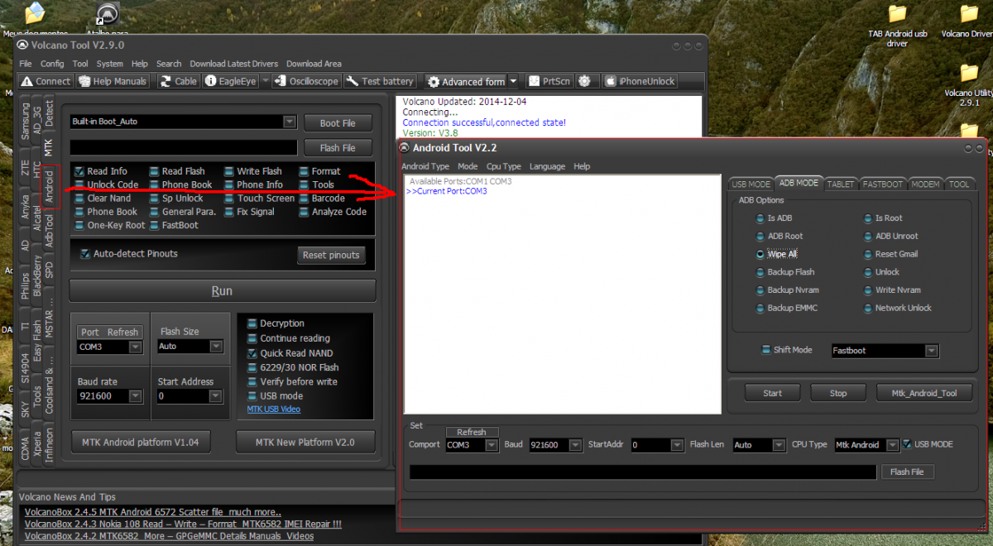This screenshot has width=993, height=546.
Task: Enable Verify before write checkbox
Action: [x=252, y=381]
